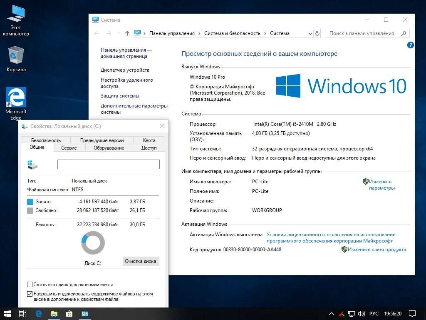426x320 pixels.
Task: Click the Windows 10 logo image
Action: [x=341, y=86]
